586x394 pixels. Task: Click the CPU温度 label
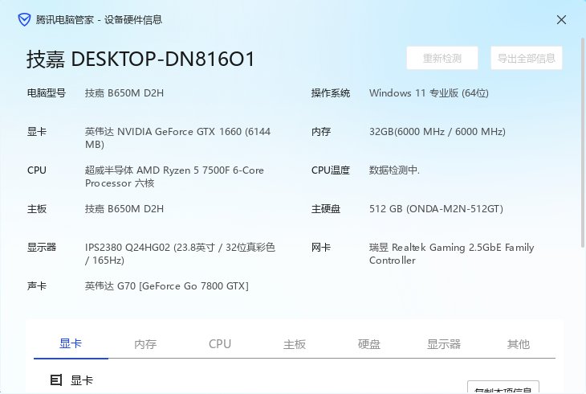click(331, 170)
